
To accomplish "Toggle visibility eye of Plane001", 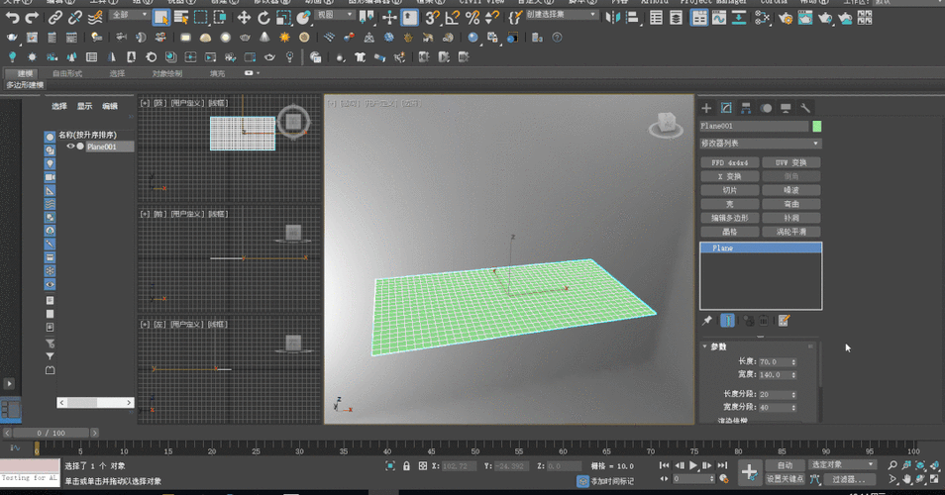I will coord(70,147).
